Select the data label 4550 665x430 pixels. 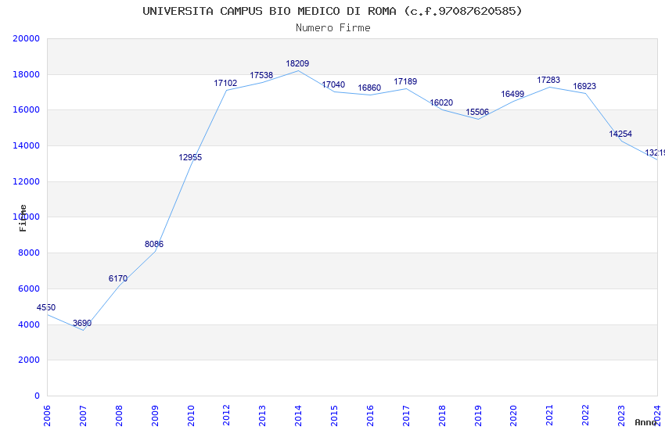(x=46, y=307)
